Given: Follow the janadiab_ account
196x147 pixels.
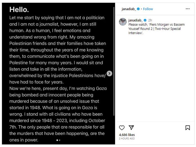Looking at the screenshot, I should click(148, 9).
